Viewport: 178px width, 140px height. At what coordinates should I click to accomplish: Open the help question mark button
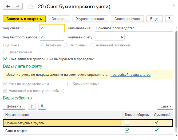[x=169, y=19]
